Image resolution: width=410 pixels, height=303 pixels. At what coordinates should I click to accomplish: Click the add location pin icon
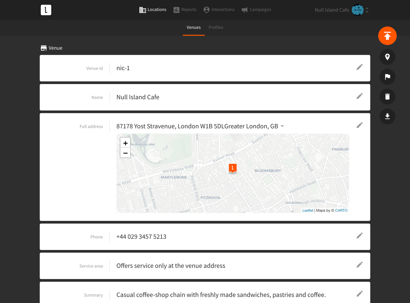click(x=387, y=57)
